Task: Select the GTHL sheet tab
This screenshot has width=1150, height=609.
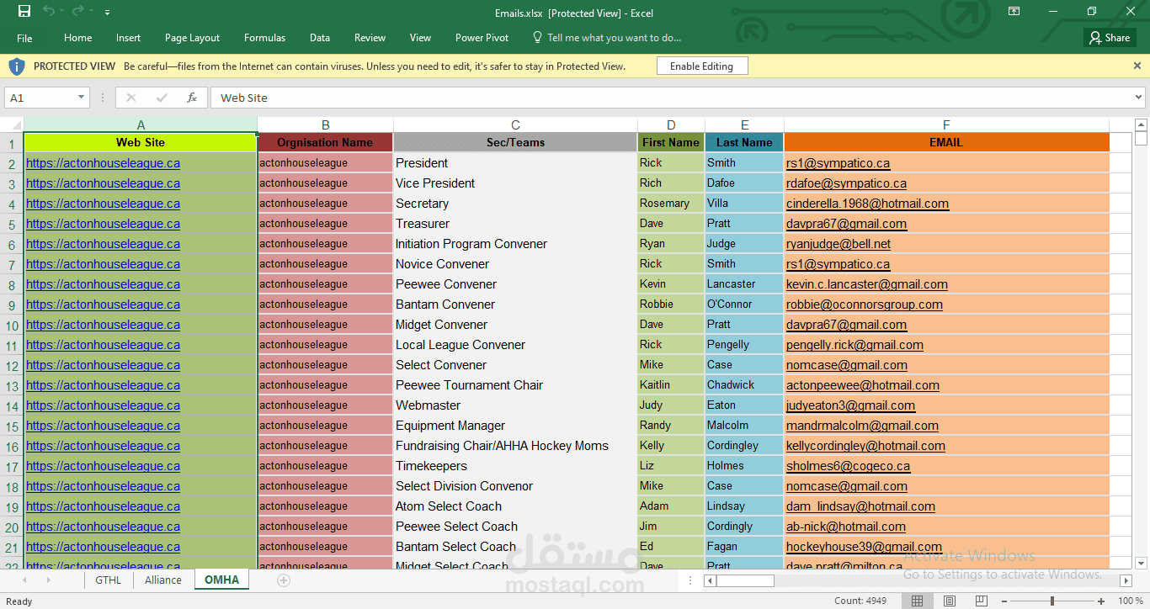Action: tap(108, 580)
